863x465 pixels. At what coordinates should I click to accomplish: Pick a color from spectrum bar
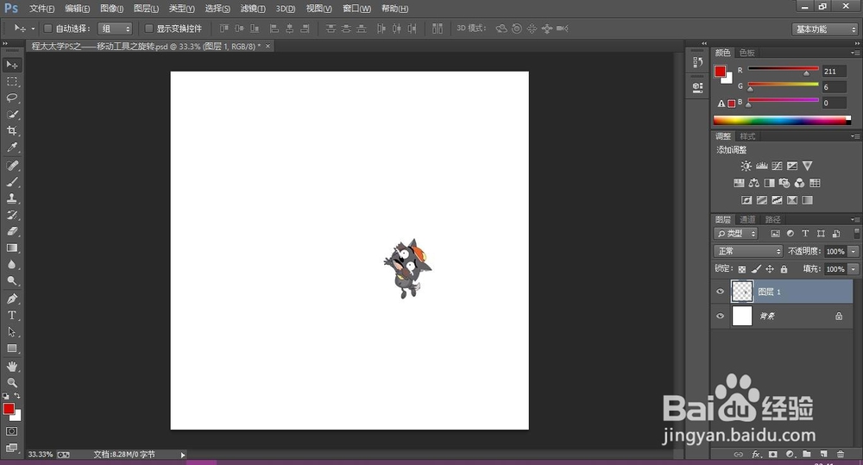782,121
